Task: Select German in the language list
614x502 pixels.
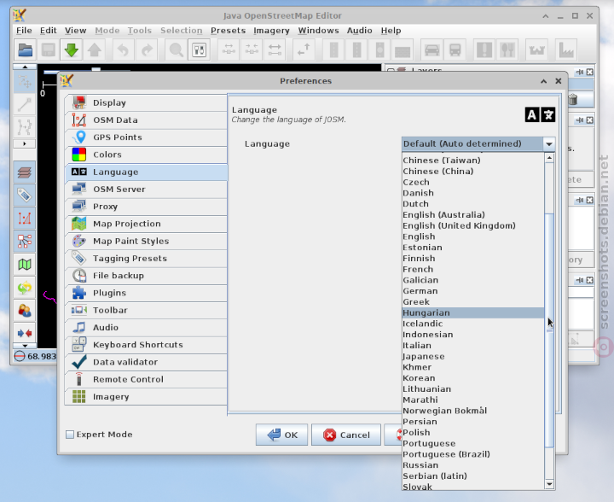Action: [x=473, y=291]
